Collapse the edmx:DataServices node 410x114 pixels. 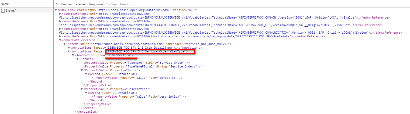(x=60, y=40)
